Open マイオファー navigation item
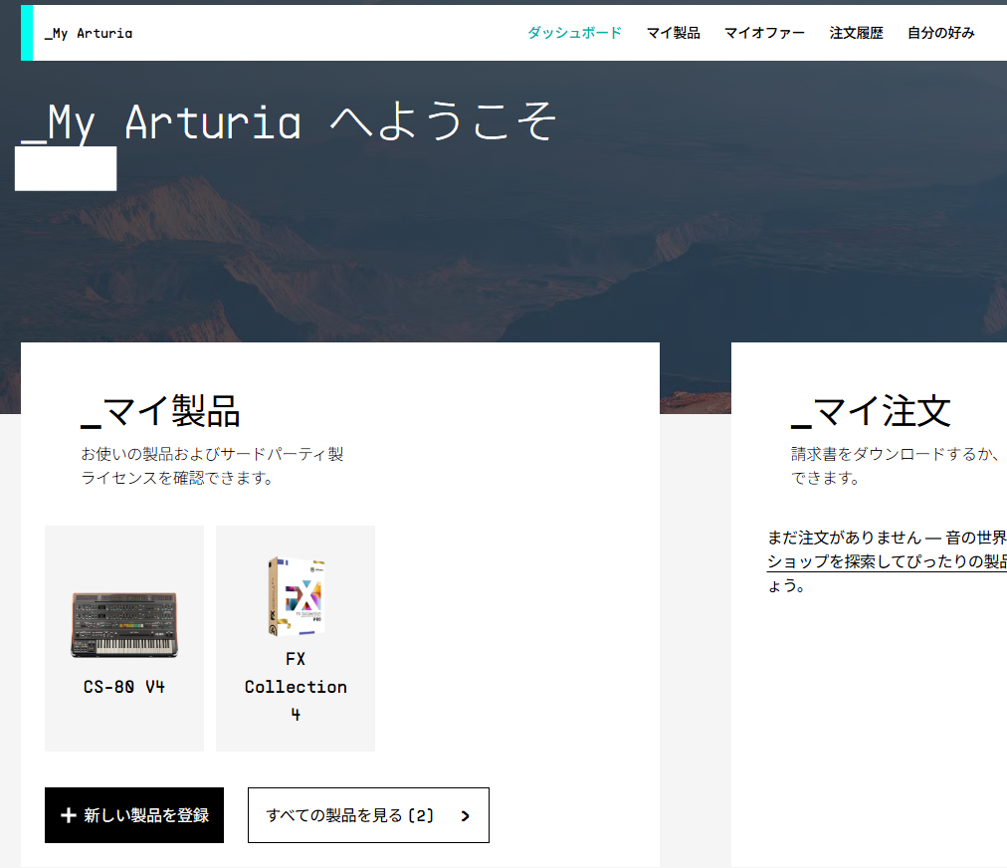The image size is (1007, 868). coord(764,33)
